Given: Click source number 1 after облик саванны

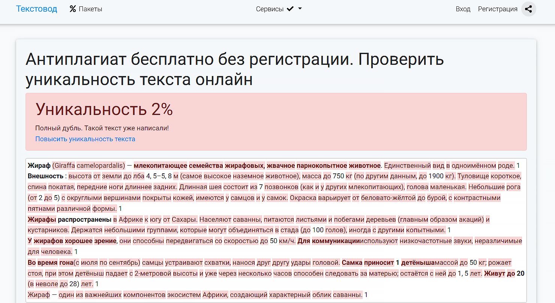Looking at the screenshot, I should (x=366, y=295).
